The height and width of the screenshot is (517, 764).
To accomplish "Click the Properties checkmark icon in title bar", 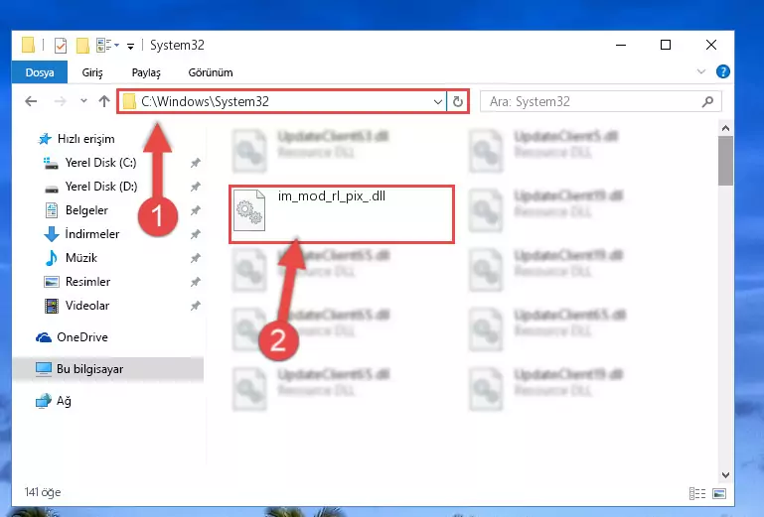I will (61, 46).
